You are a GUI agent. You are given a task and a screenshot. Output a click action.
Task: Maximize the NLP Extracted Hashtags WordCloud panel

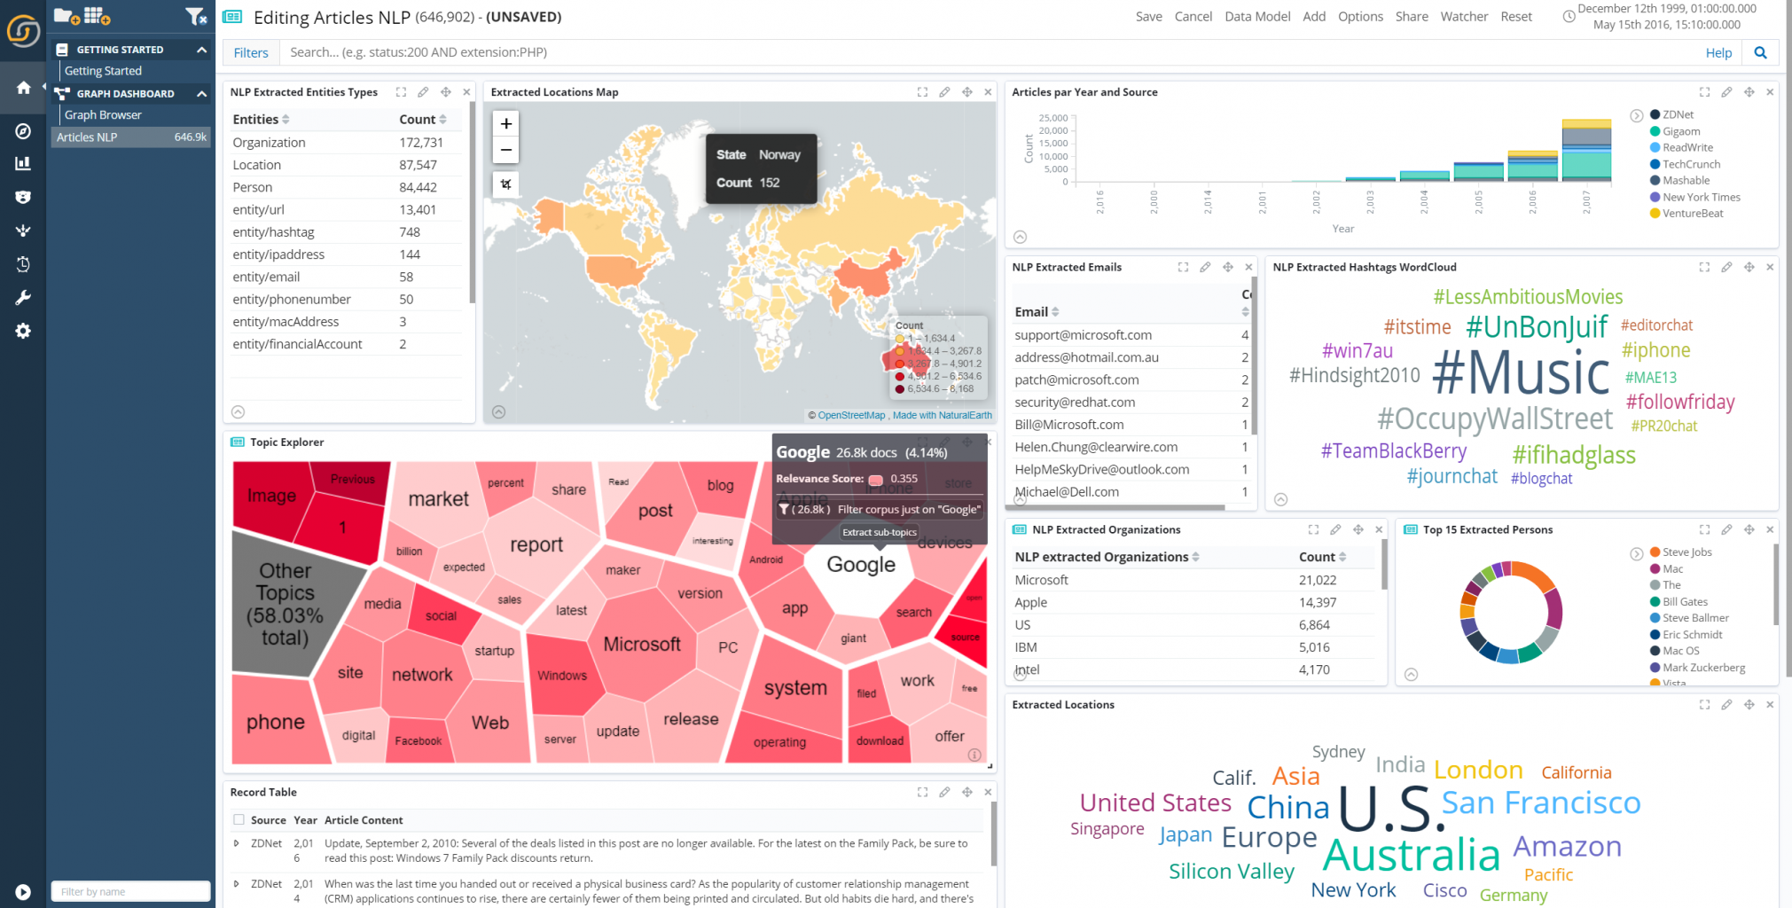1704,267
